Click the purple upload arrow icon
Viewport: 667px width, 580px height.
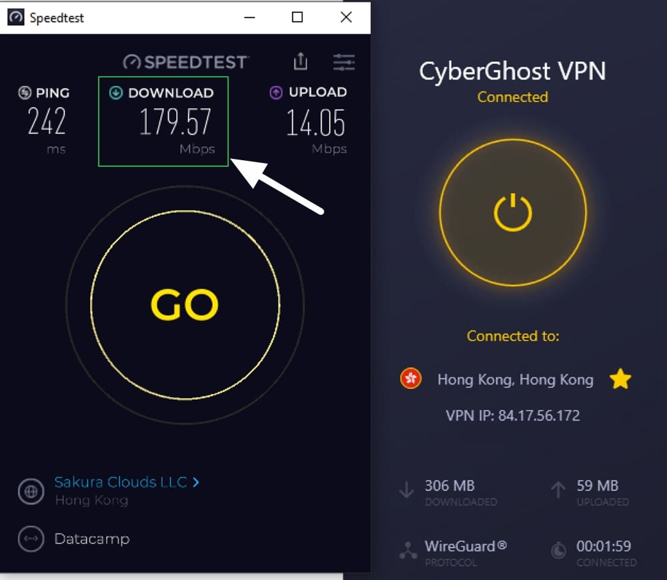pyautogui.click(x=276, y=92)
